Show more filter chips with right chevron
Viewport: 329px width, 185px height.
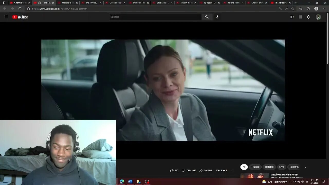(x=305, y=167)
